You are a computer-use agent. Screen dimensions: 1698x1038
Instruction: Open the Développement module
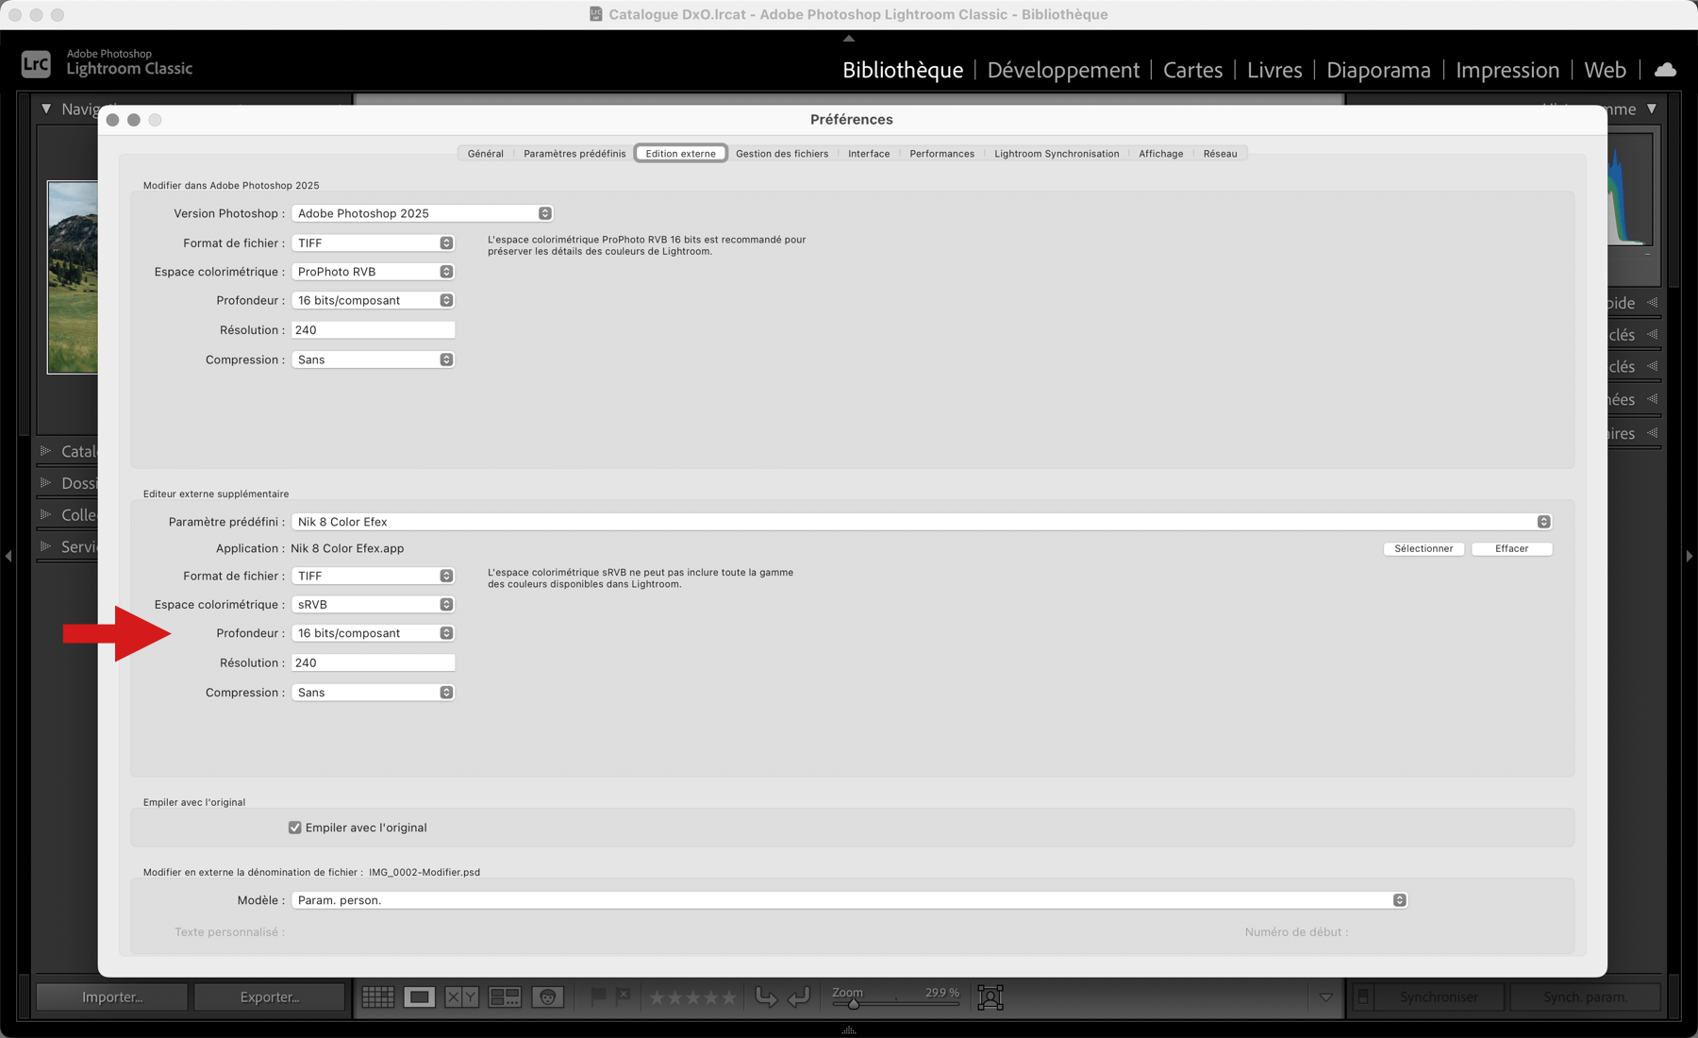pos(1063,70)
